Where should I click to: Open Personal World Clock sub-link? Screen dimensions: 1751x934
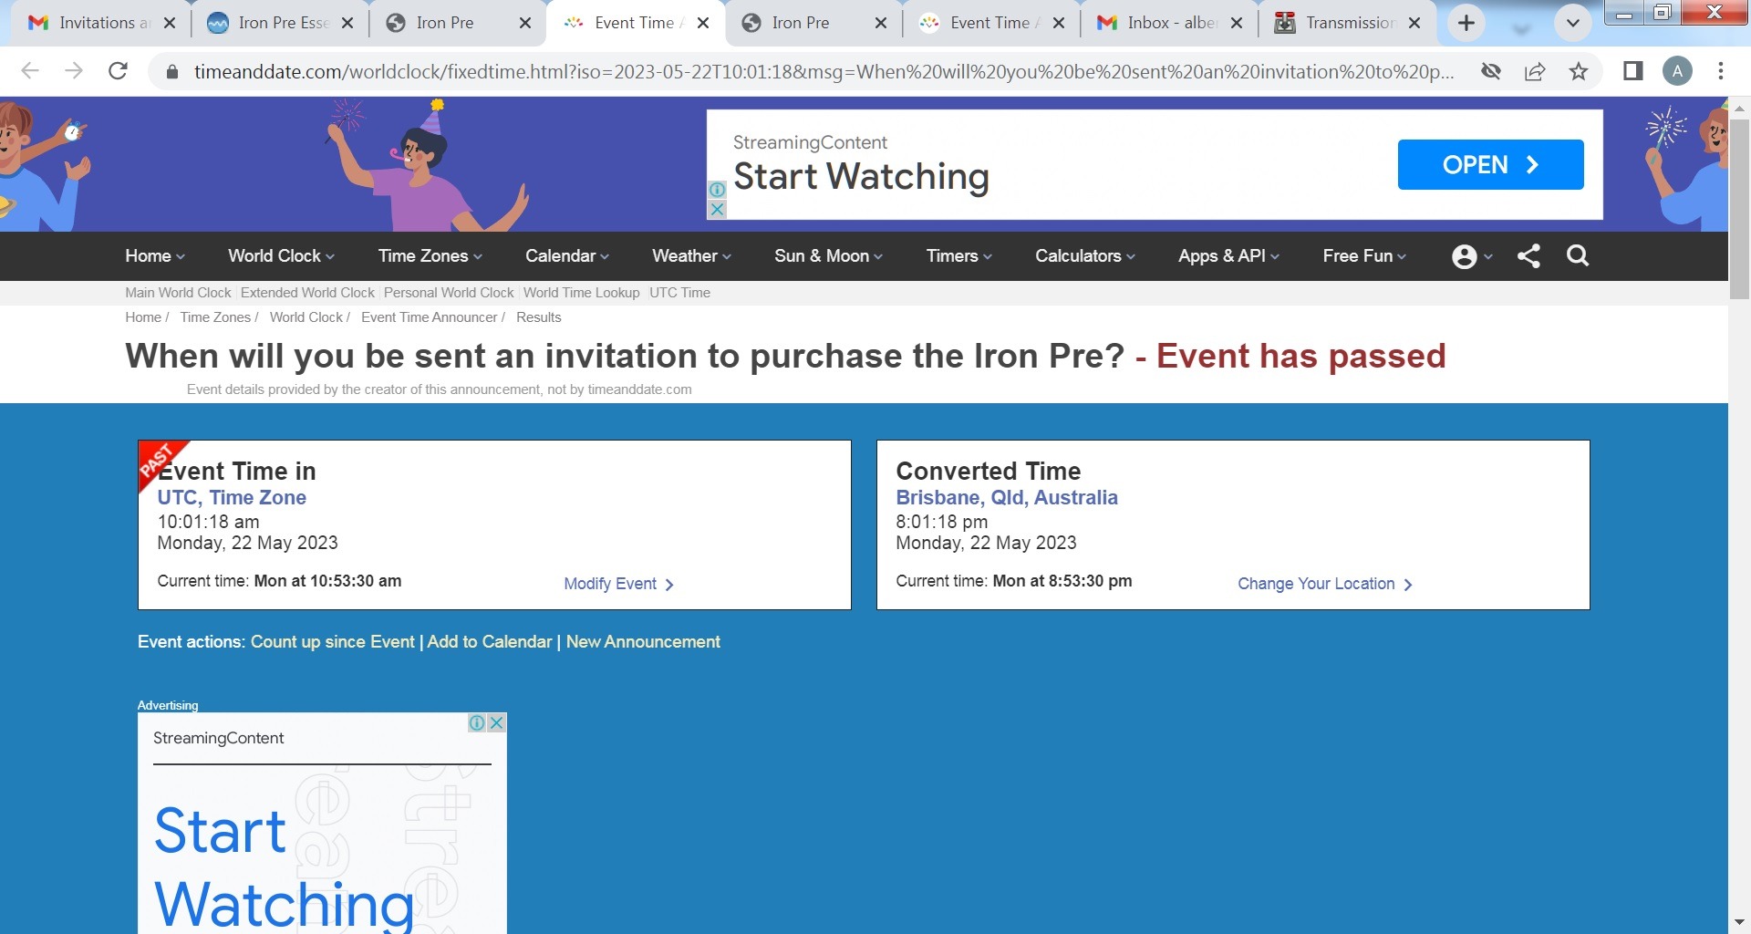point(449,293)
